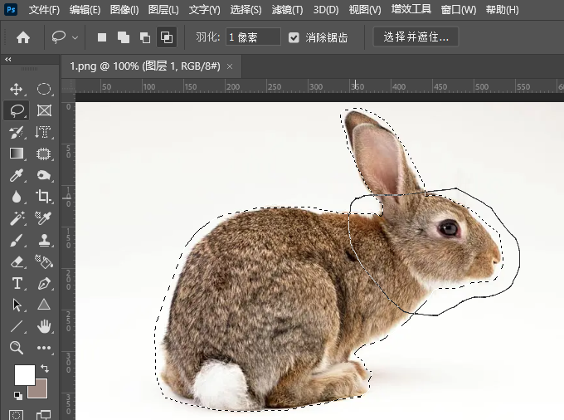The width and height of the screenshot is (564, 420).
Task: Select the Elliptical Marquee tool
Action: point(44,89)
